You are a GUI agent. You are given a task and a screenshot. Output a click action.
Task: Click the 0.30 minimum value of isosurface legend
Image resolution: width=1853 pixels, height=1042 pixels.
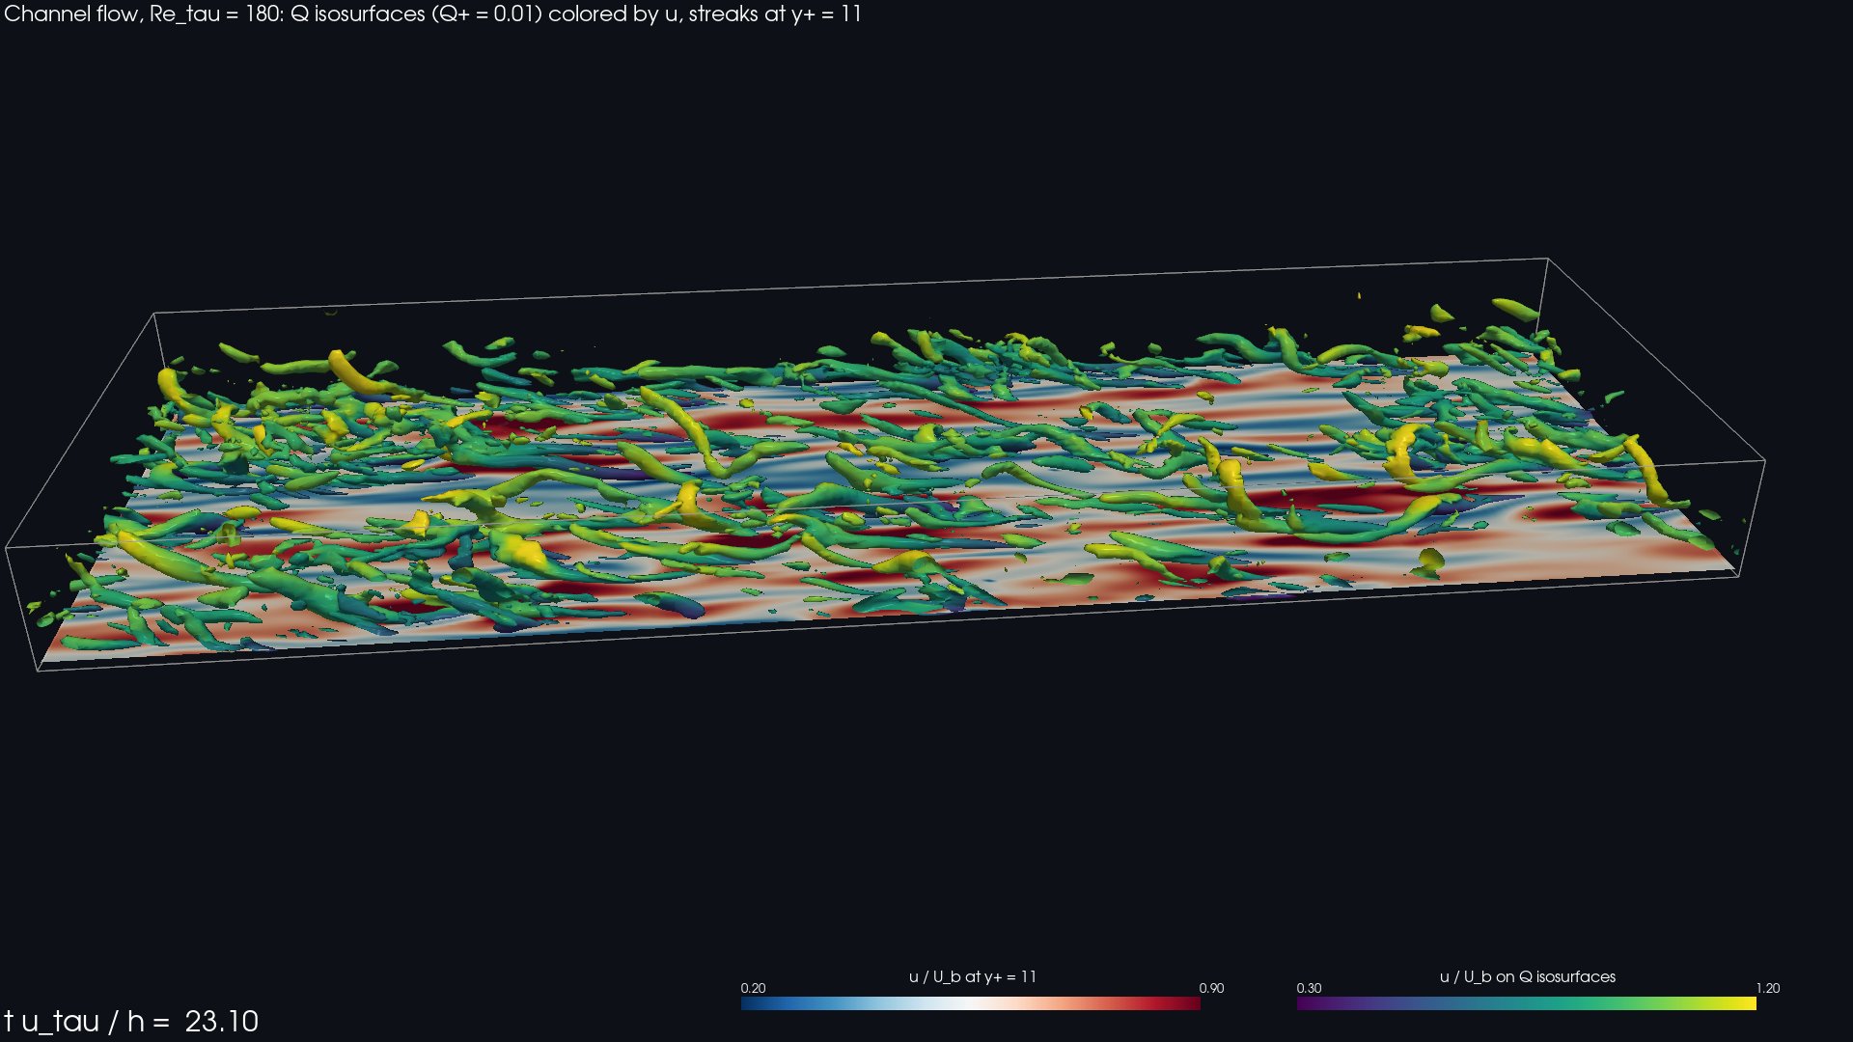coord(1309,988)
